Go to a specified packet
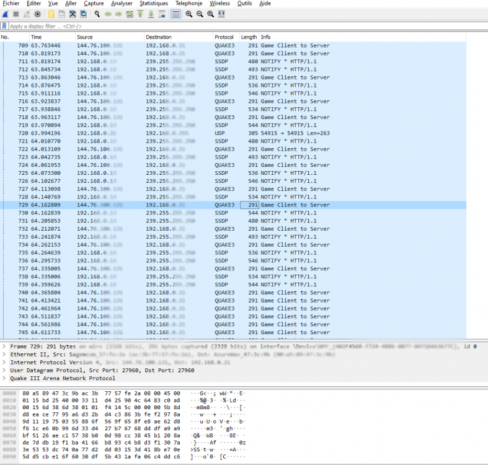Viewport: 488px width, 465px height. pyautogui.click(x=130, y=14)
